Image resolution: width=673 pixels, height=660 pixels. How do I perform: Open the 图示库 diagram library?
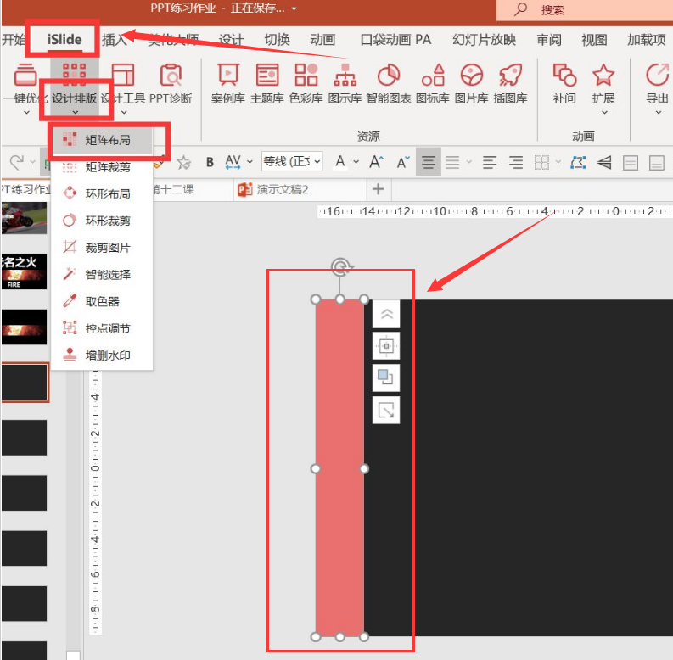click(x=345, y=84)
